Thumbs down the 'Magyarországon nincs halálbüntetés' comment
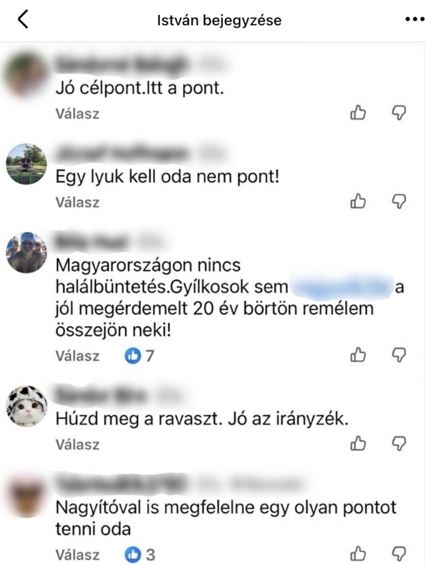 tap(399, 355)
